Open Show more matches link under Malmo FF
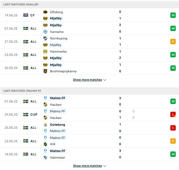179x170 pixels. [x=87, y=166]
